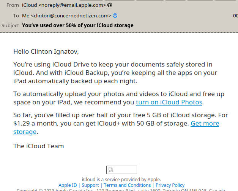Open the Support footer link
238x191 pixels.
pos(90,185)
